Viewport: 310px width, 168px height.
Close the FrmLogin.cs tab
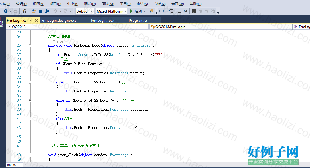coord(37,21)
